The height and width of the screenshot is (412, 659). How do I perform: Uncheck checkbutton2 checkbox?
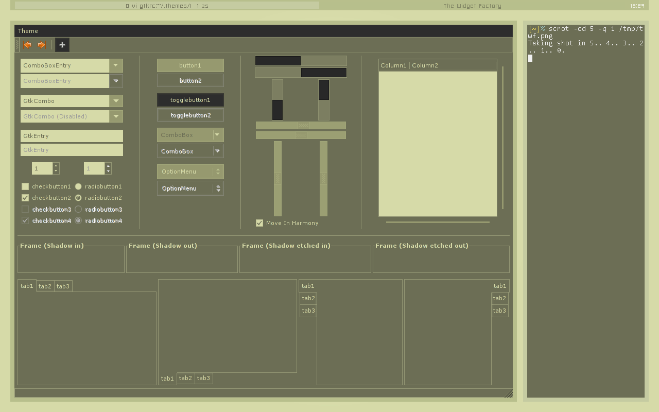coord(25,198)
